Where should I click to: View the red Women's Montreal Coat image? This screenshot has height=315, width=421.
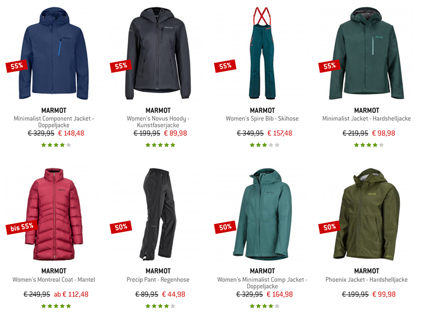tap(54, 214)
